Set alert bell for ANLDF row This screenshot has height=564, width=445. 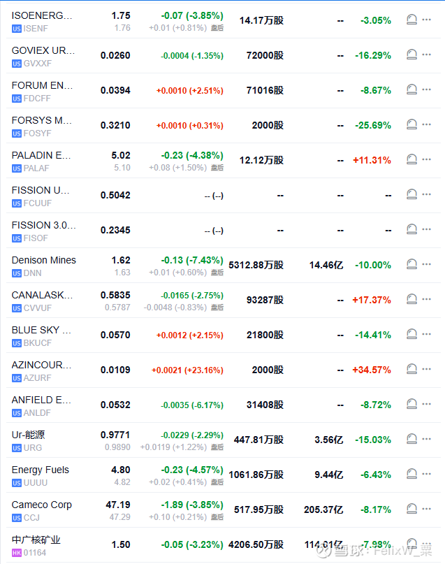pyautogui.click(x=411, y=403)
